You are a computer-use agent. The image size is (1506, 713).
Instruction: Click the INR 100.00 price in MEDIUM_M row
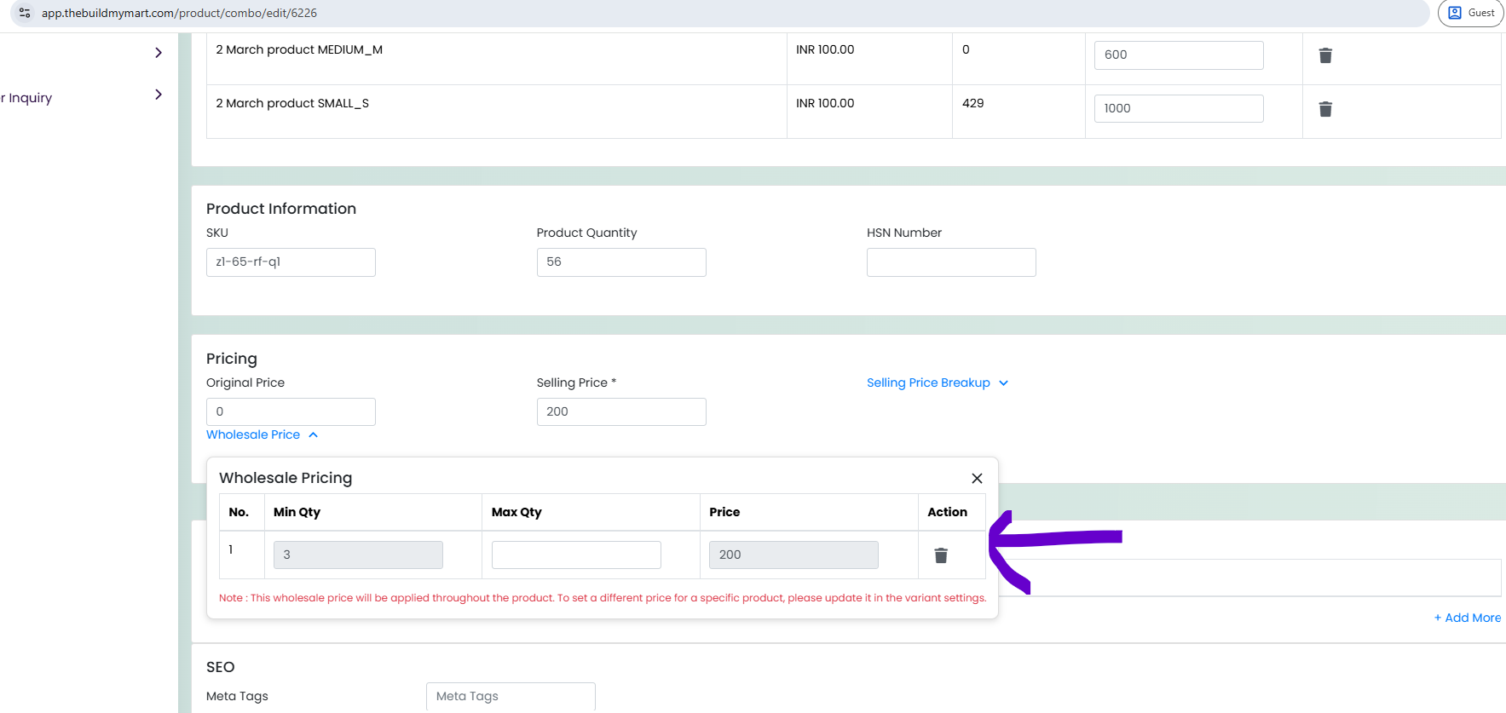click(825, 49)
